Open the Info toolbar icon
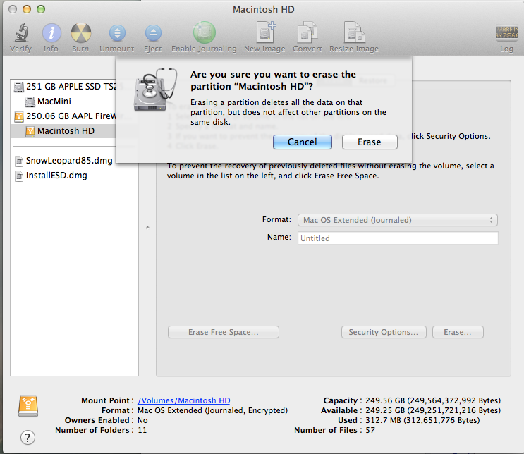Screen dimensions: 524x454 (x=51, y=33)
